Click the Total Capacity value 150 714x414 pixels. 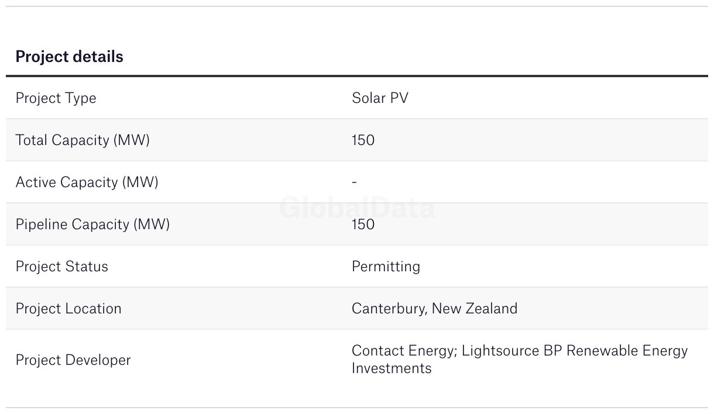pos(363,140)
